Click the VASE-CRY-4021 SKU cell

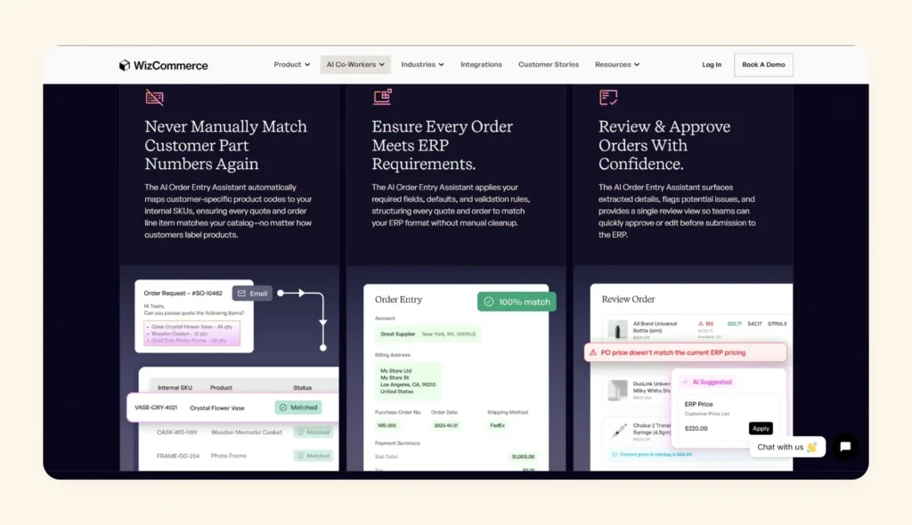click(x=156, y=408)
